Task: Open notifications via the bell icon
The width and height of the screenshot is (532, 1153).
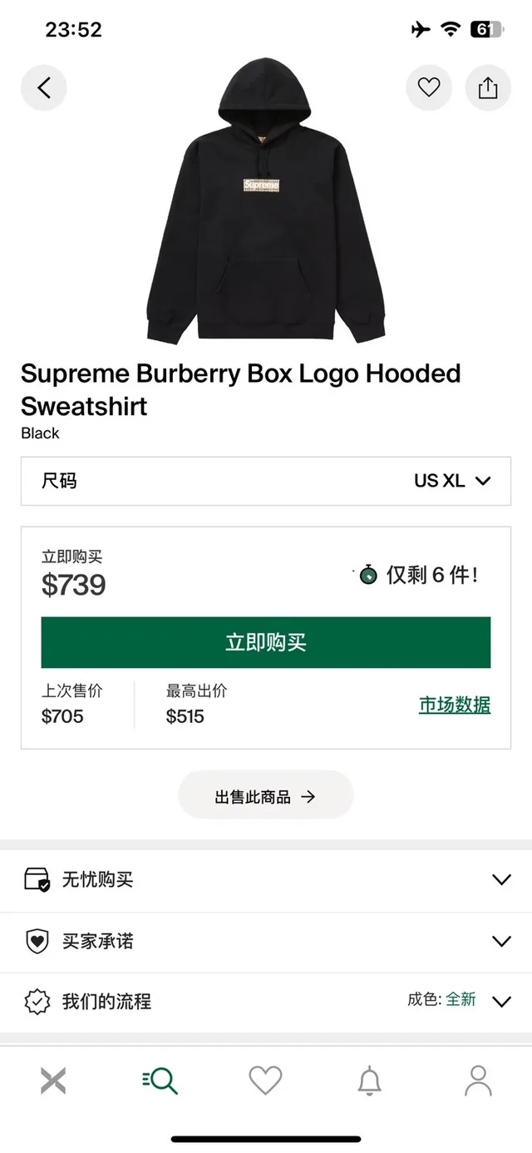Action: pyautogui.click(x=372, y=1079)
